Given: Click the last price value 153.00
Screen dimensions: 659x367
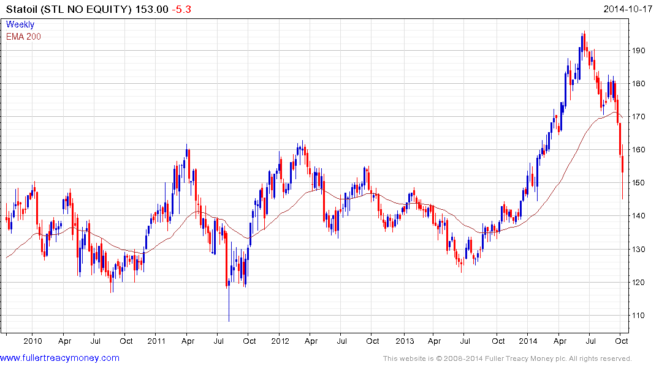Looking at the screenshot, I should 151,9.
